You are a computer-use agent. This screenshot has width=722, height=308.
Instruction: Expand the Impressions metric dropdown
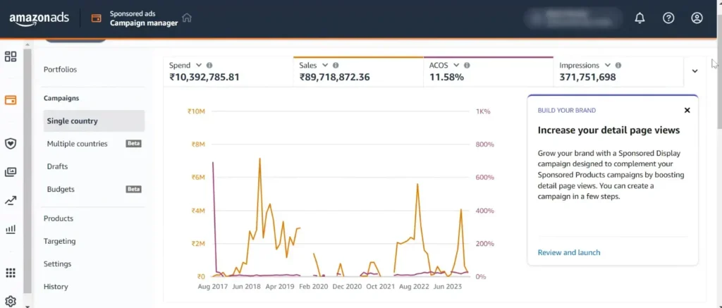[x=607, y=65]
